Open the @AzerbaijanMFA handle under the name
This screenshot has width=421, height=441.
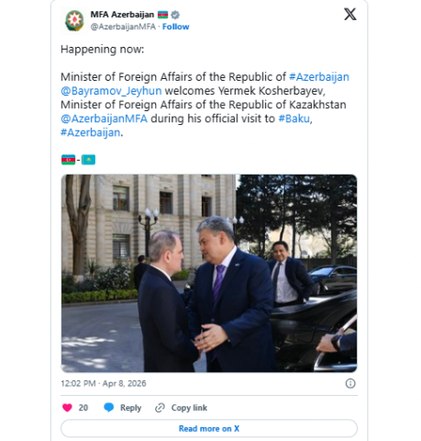pyautogui.click(x=123, y=27)
